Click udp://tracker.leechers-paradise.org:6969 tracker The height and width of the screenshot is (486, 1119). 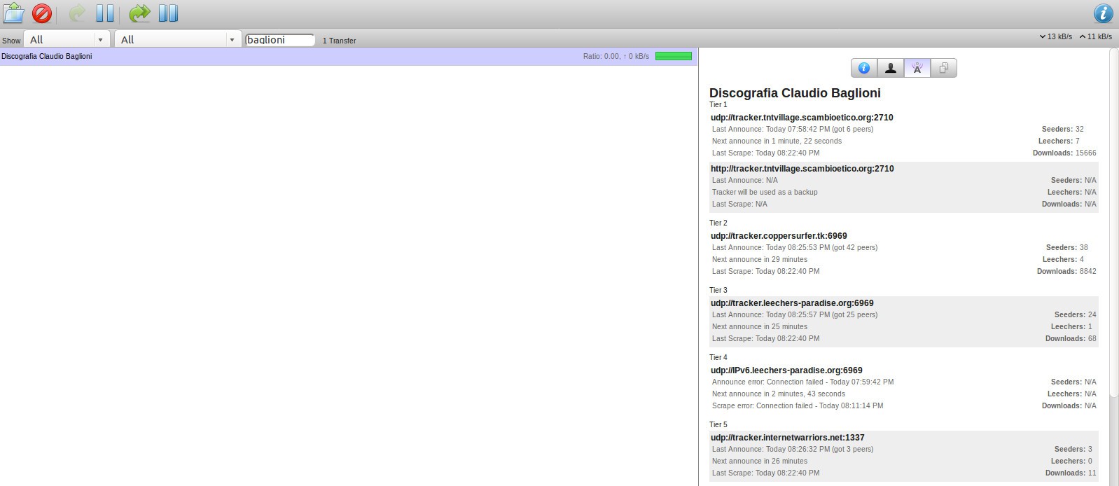coord(792,303)
